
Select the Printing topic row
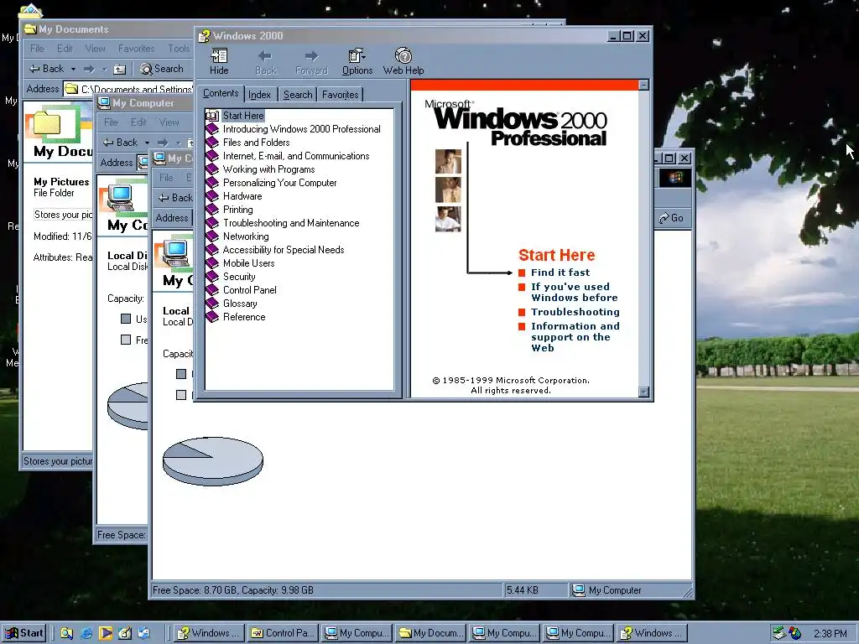point(237,210)
